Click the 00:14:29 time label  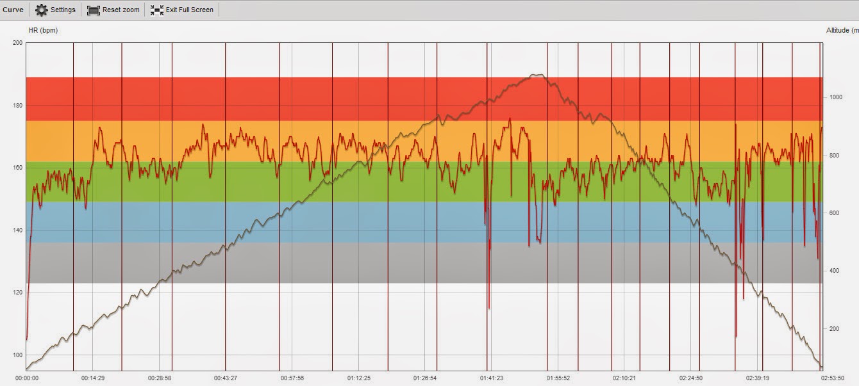93,378
